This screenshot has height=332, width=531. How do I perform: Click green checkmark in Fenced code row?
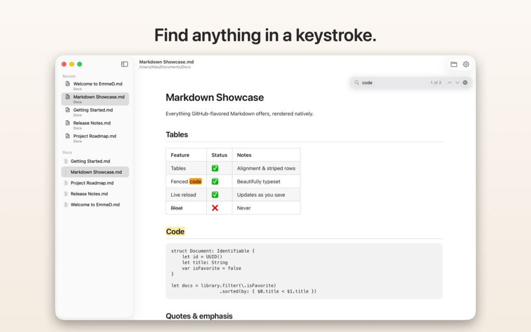pyautogui.click(x=215, y=182)
